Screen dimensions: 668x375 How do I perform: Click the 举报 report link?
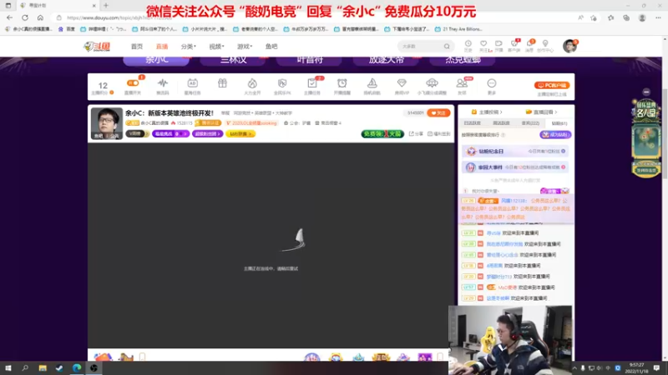click(225, 113)
